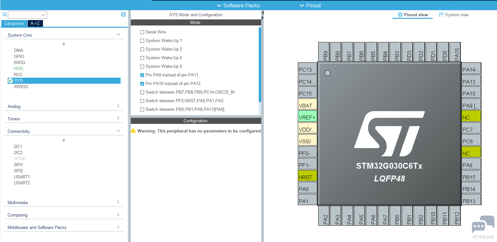
Task: Enable the Serial Wire checkbox
Action: pyautogui.click(x=142, y=32)
